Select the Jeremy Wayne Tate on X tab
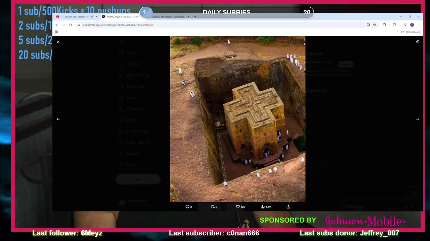The width and height of the screenshot is (430, 241). pyautogui.click(x=123, y=17)
